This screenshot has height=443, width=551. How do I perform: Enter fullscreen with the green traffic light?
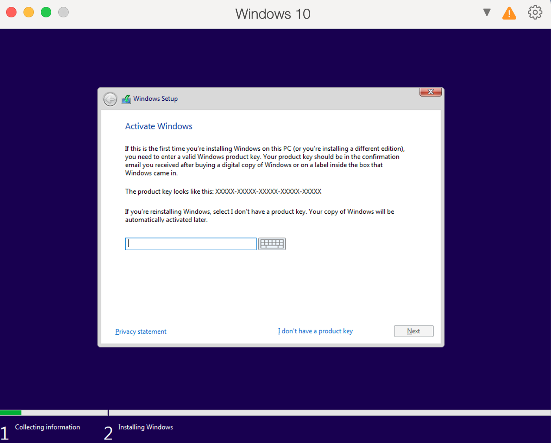pos(46,12)
